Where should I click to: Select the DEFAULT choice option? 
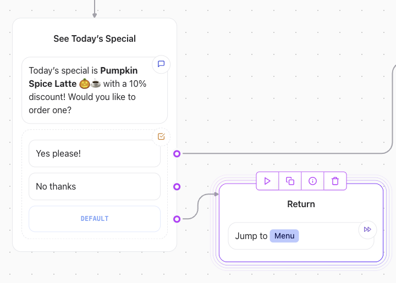point(95,219)
